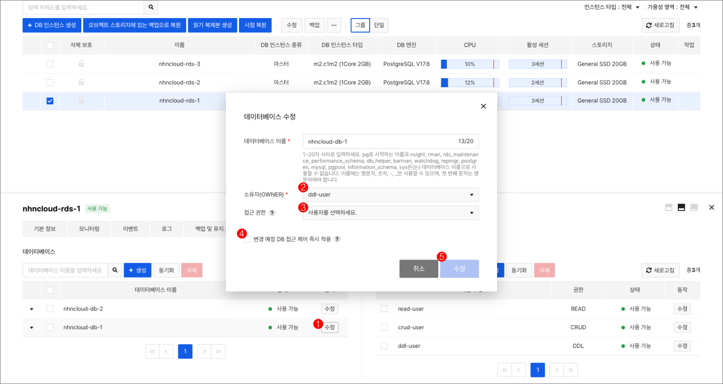Close the nhncloud-rds-1 detail panel with X icon

click(x=711, y=206)
